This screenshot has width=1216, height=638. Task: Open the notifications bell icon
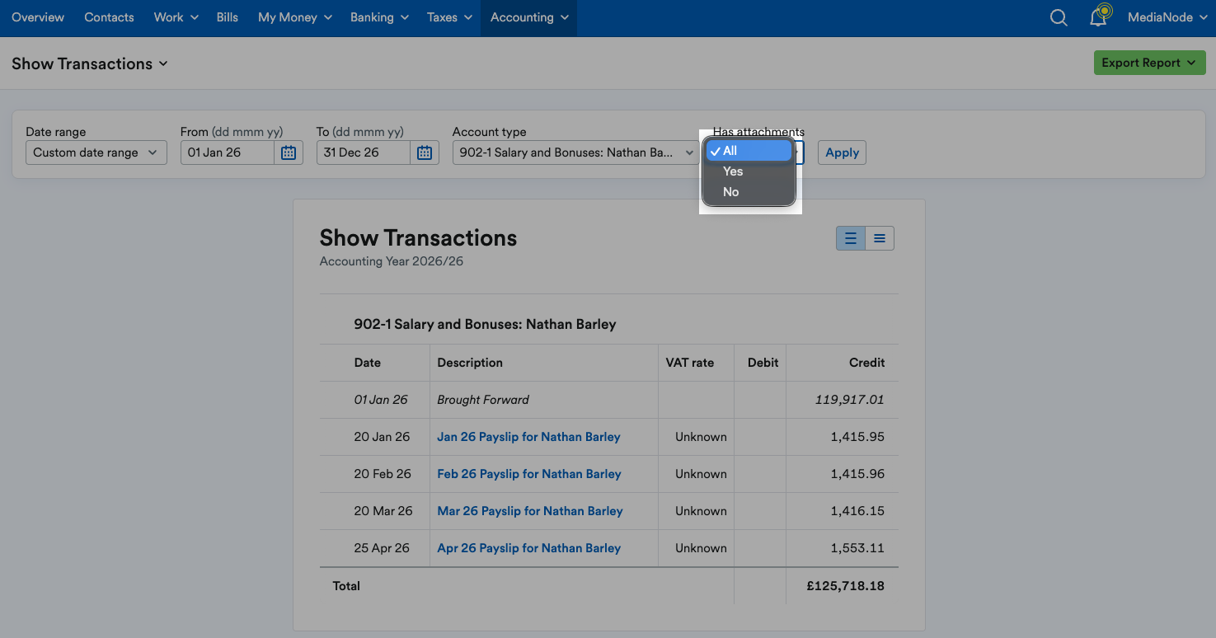point(1100,16)
